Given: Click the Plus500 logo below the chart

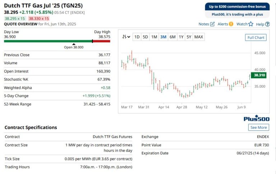Looking at the screenshot, I should (256, 119).
